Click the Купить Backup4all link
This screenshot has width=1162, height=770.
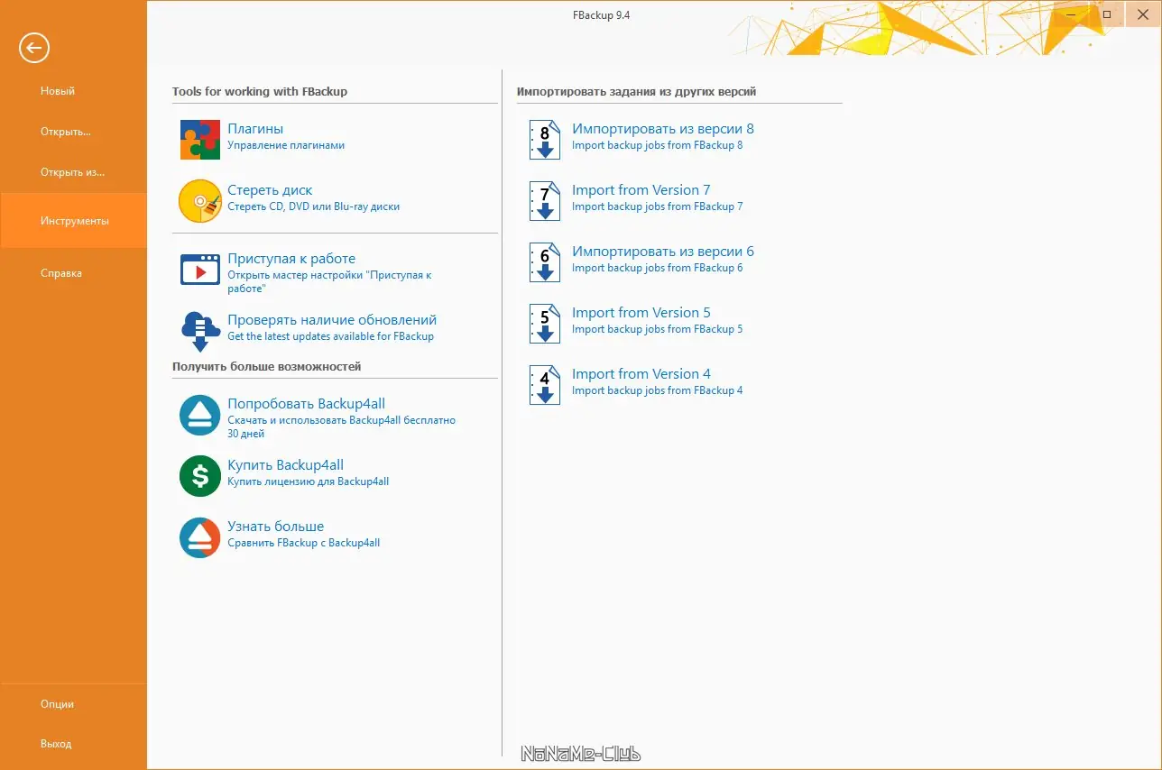coord(285,465)
